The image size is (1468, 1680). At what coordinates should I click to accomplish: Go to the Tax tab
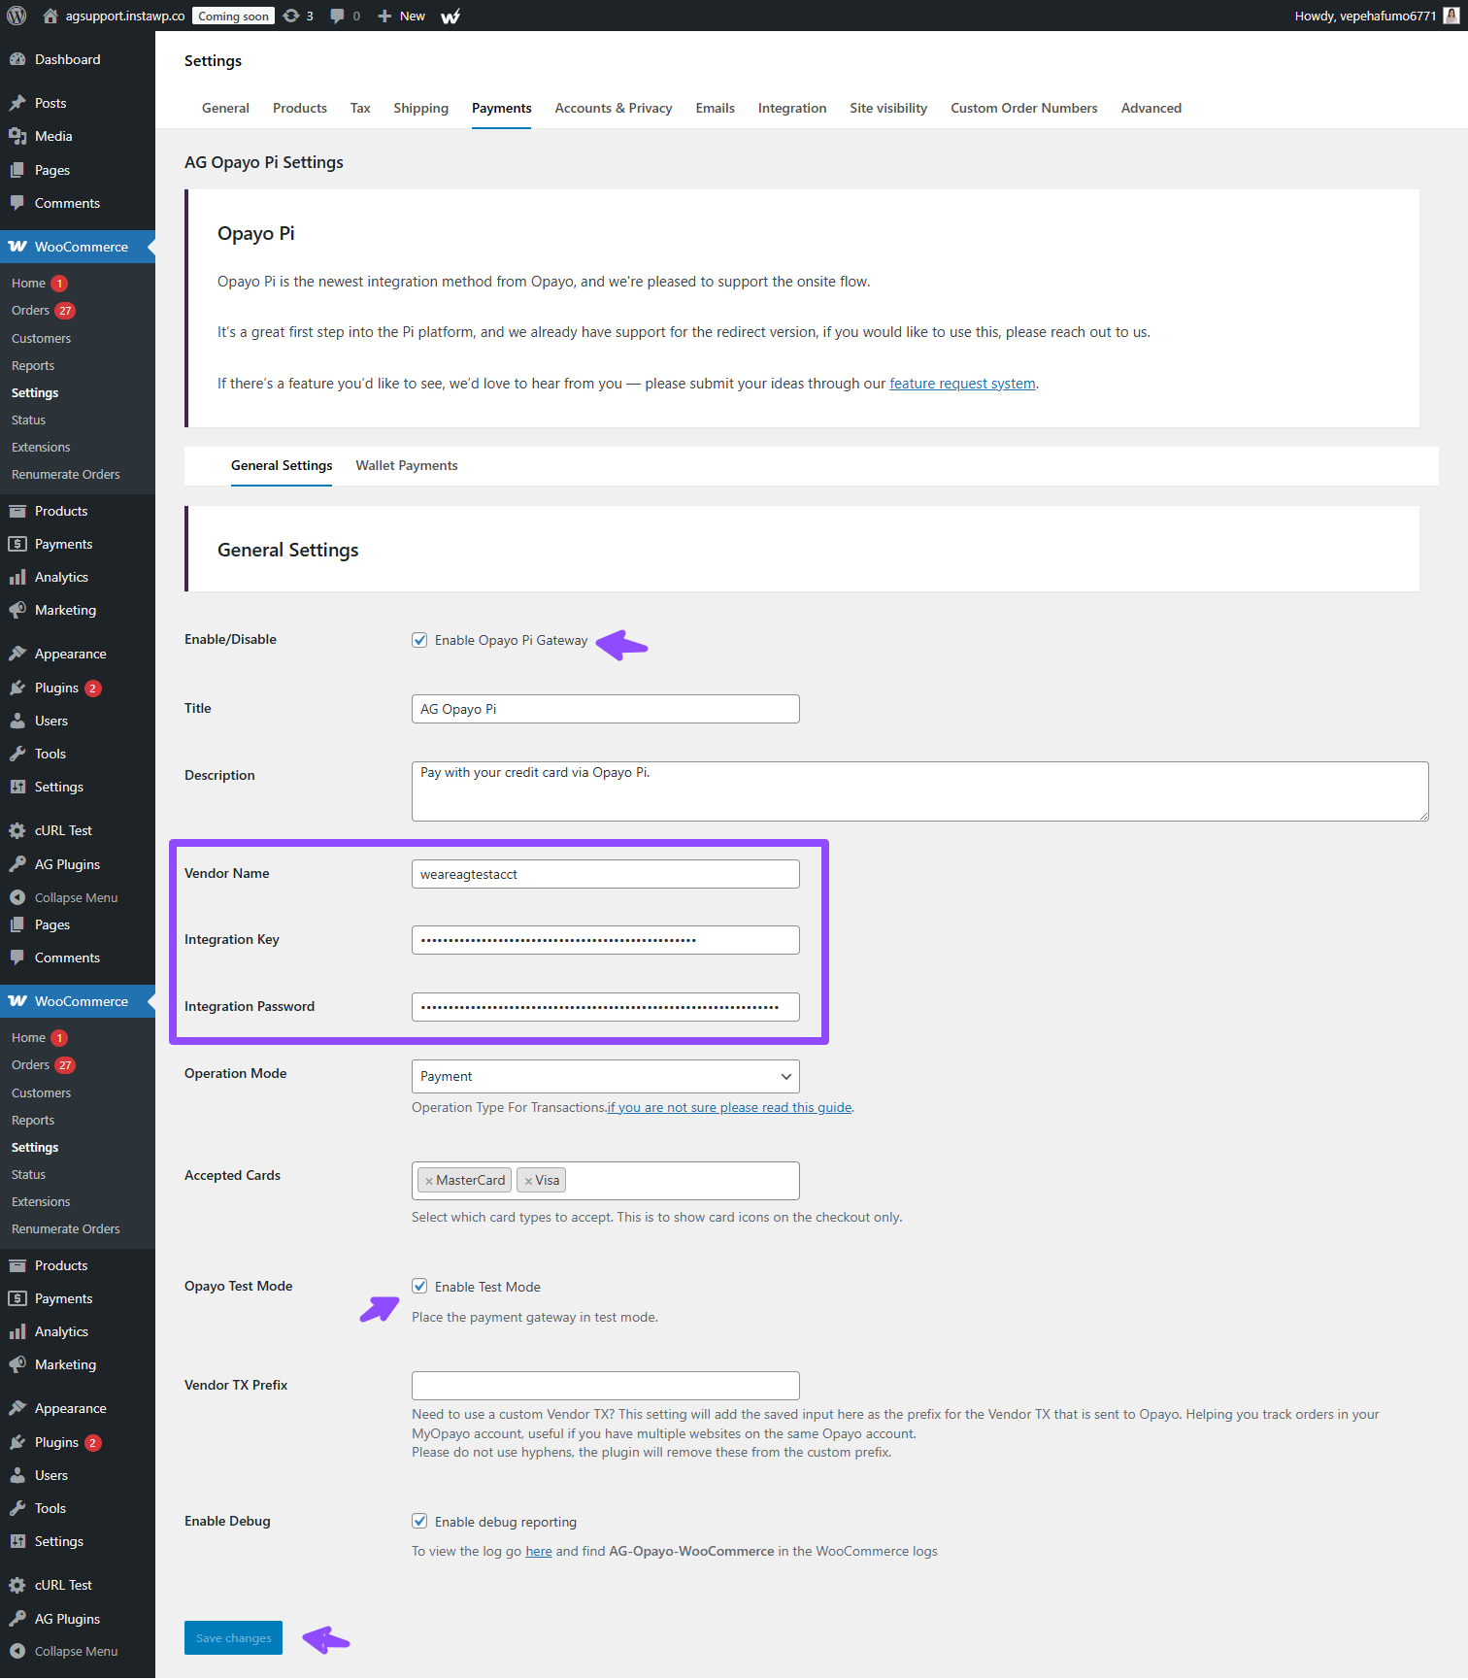click(360, 108)
